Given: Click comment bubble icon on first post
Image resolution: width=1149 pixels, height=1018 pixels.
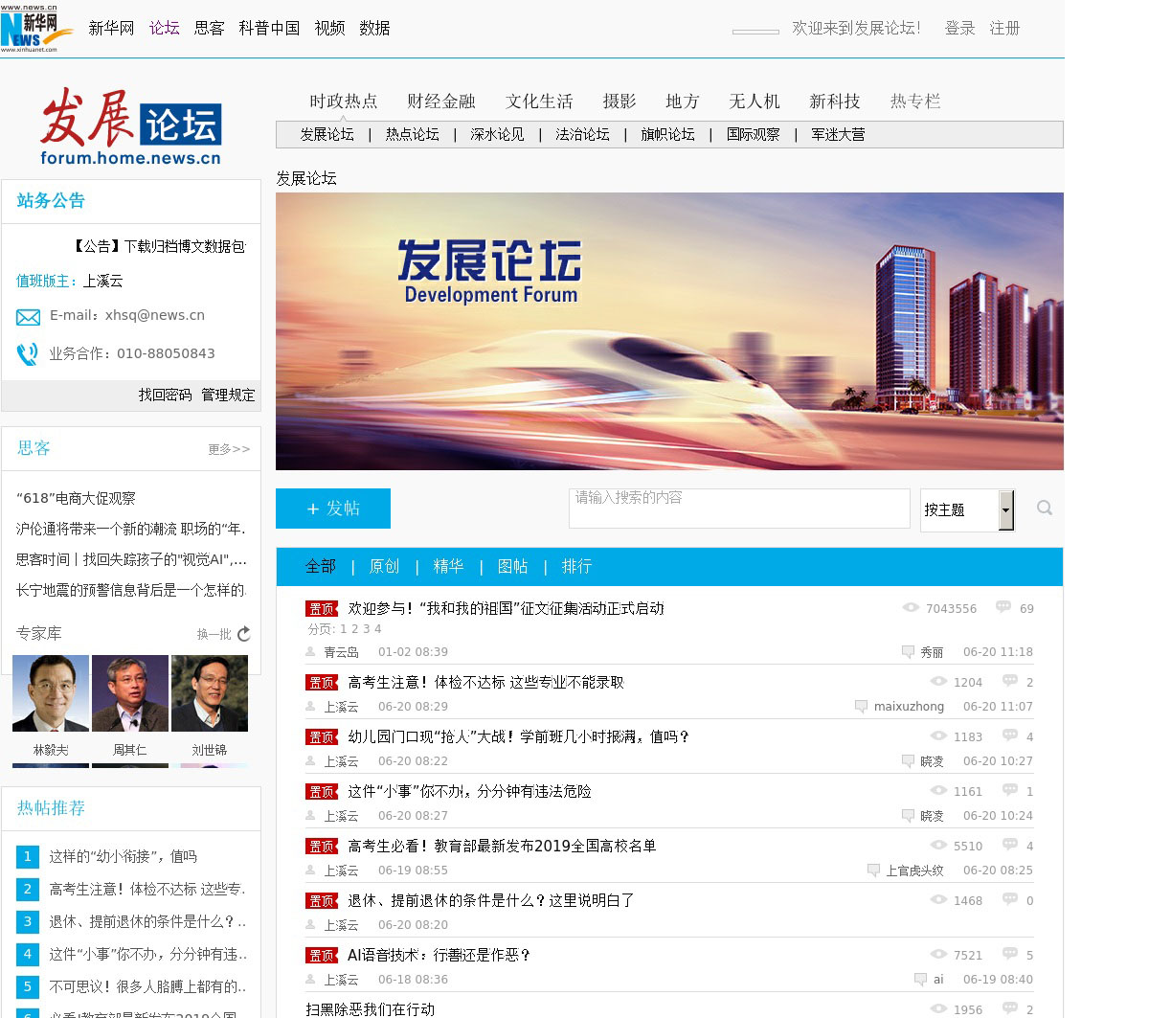Looking at the screenshot, I should (x=1003, y=607).
